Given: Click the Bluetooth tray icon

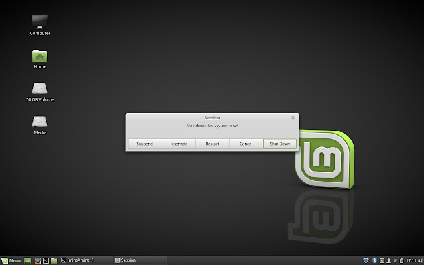Looking at the screenshot, I should [x=374, y=260].
